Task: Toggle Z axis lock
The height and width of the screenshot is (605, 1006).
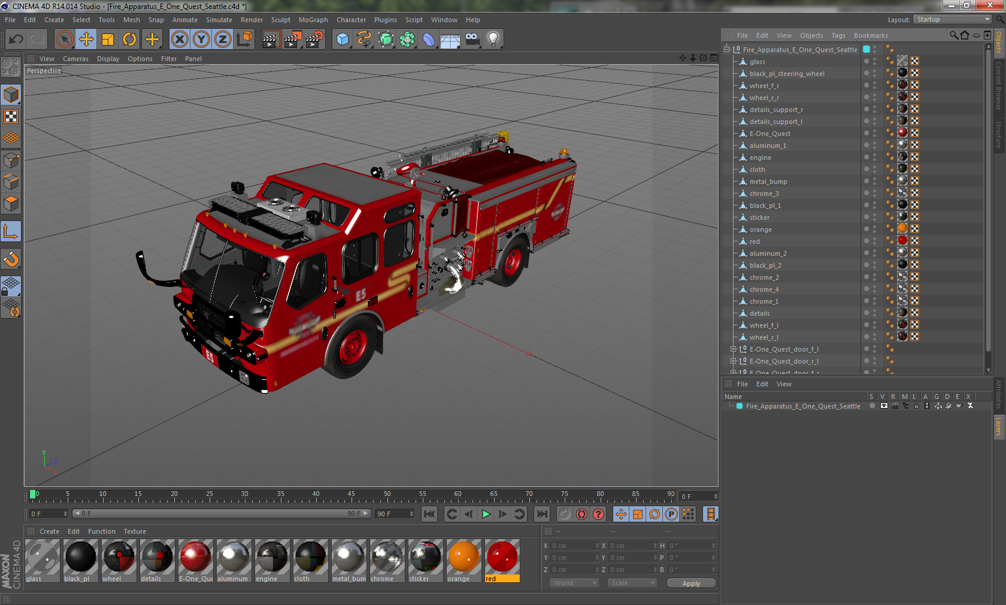Action: (x=223, y=40)
